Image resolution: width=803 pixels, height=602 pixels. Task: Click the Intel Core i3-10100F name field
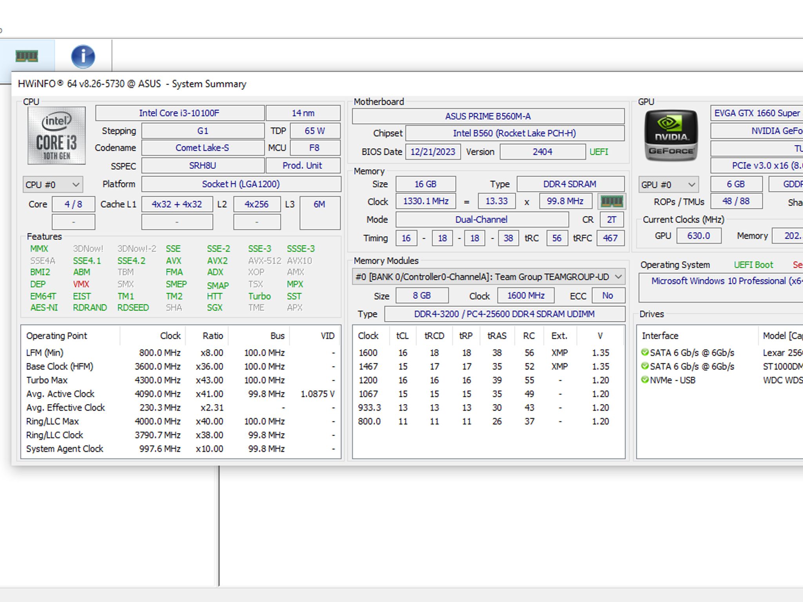pyautogui.click(x=179, y=113)
